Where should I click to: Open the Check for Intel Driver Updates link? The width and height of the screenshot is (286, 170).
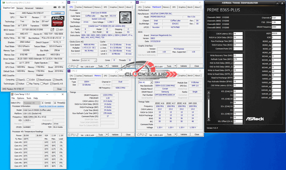[52, 106]
